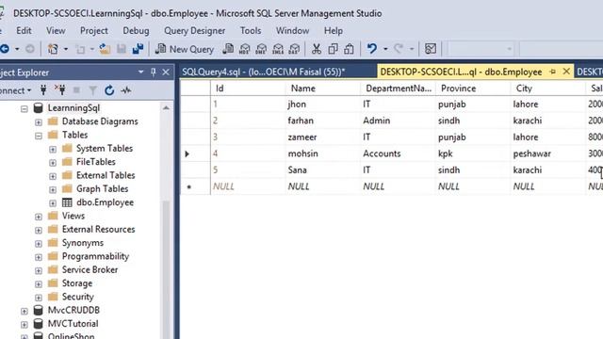Expand the Programmability folder
603x339 pixels.
pos(39,257)
